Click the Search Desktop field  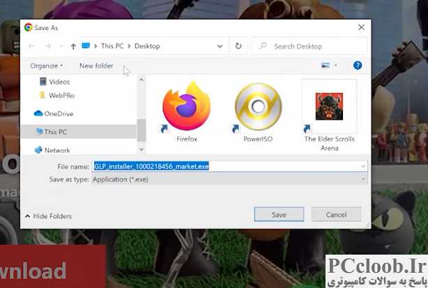pyautogui.click(x=309, y=46)
